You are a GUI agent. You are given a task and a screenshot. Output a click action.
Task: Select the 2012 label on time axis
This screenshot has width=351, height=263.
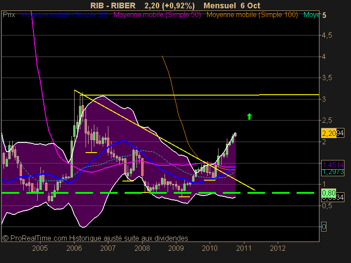(278, 248)
